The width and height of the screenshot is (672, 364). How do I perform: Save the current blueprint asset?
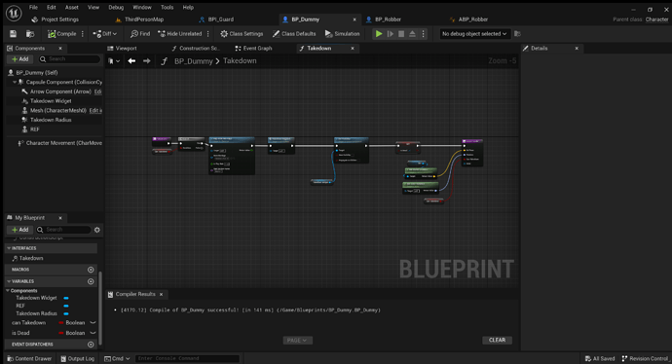coord(13,34)
